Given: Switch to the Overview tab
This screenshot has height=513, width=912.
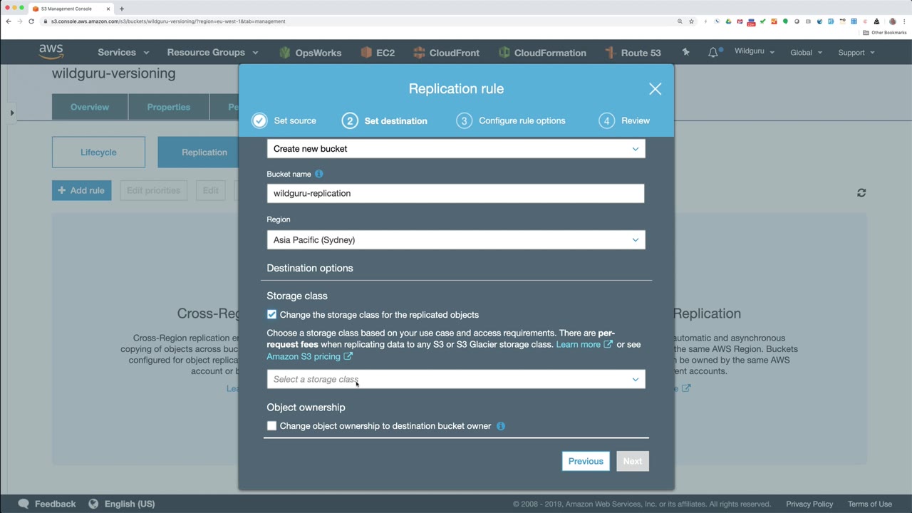Looking at the screenshot, I should tap(90, 107).
